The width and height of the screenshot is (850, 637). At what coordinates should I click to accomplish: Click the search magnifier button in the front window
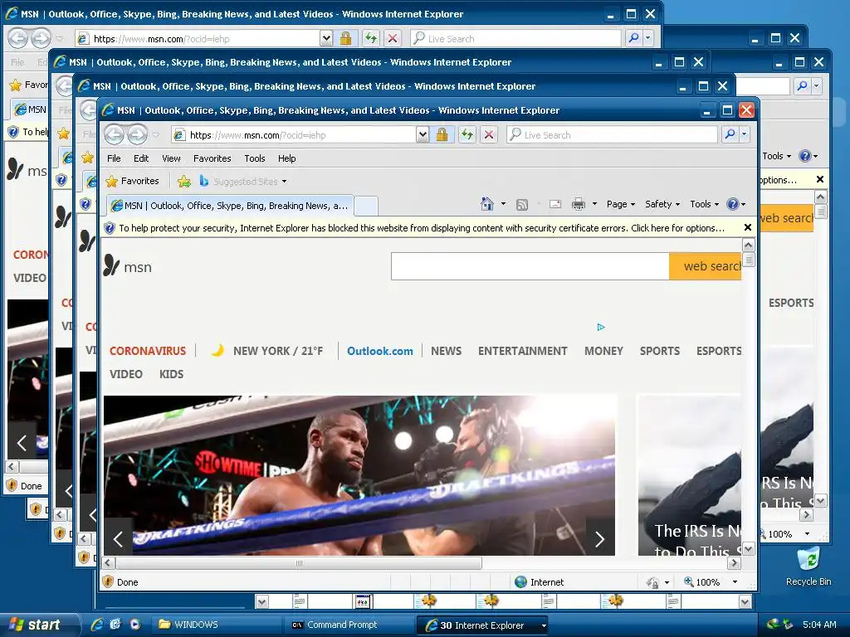point(730,134)
